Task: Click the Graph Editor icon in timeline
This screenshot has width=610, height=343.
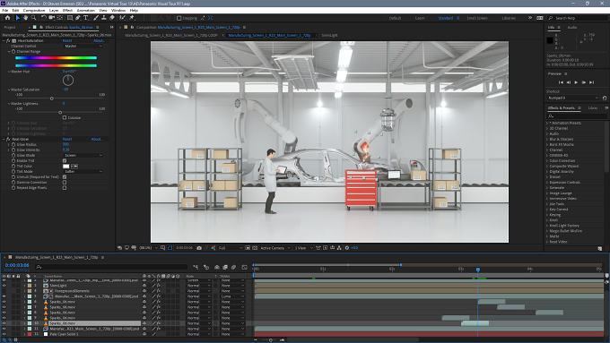Action: [244, 267]
